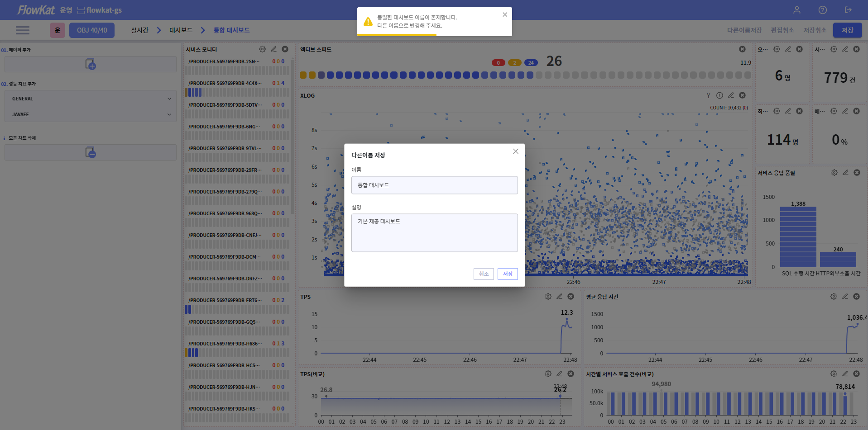
Task: Open the user profile icon
Action: click(797, 10)
